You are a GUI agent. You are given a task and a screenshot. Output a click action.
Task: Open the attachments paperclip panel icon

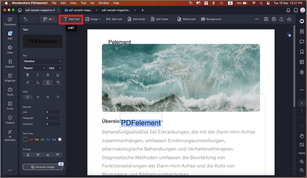[302, 72]
